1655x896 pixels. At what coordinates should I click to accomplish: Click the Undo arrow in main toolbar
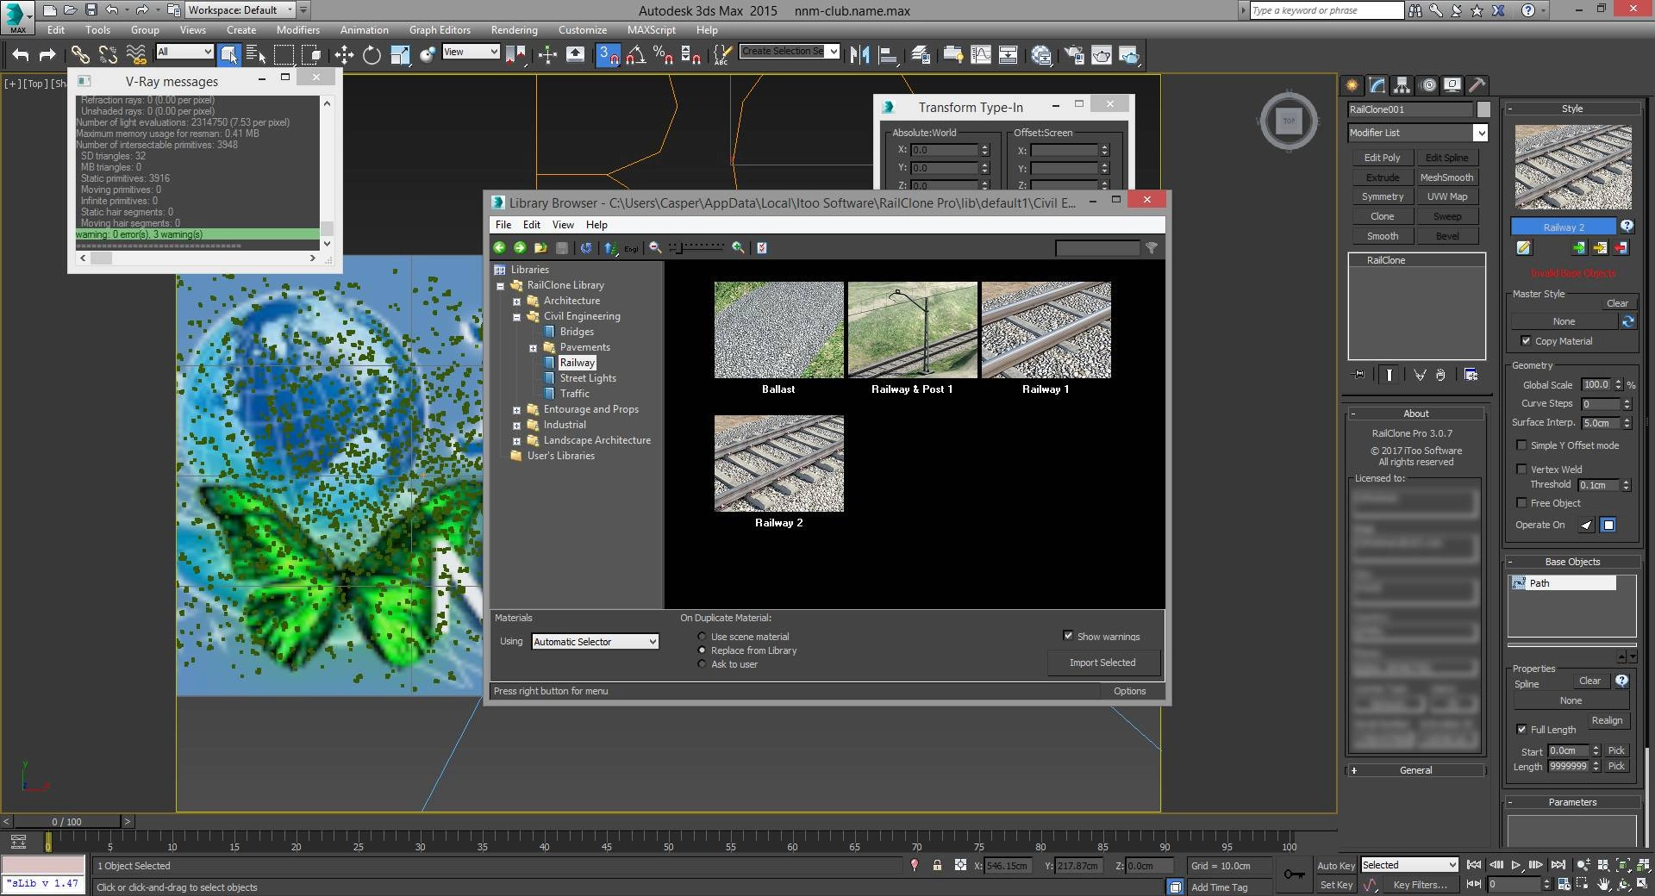click(x=21, y=55)
